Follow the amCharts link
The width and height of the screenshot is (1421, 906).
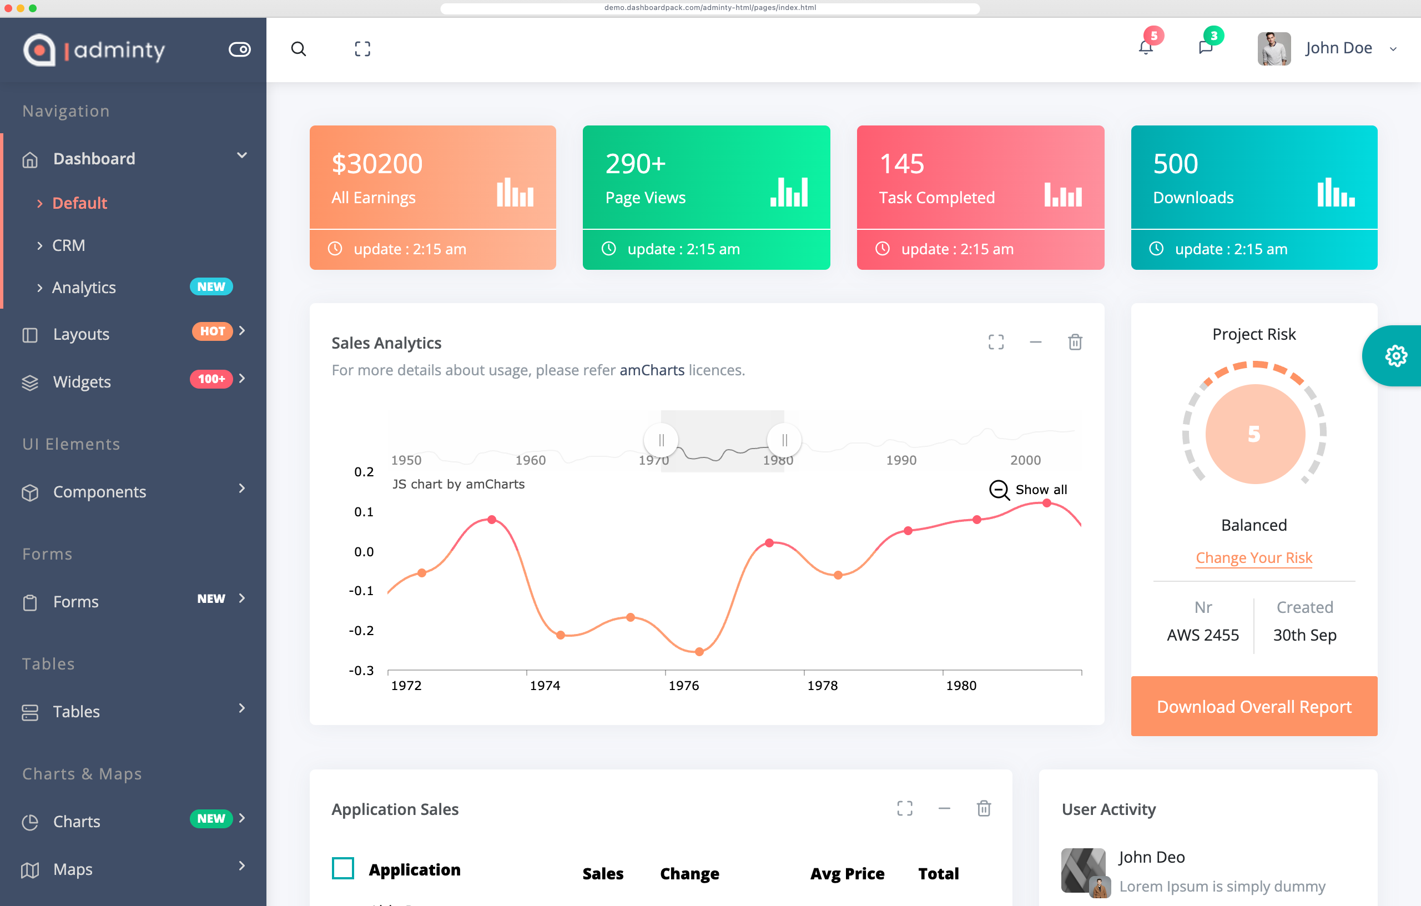tap(652, 370)
